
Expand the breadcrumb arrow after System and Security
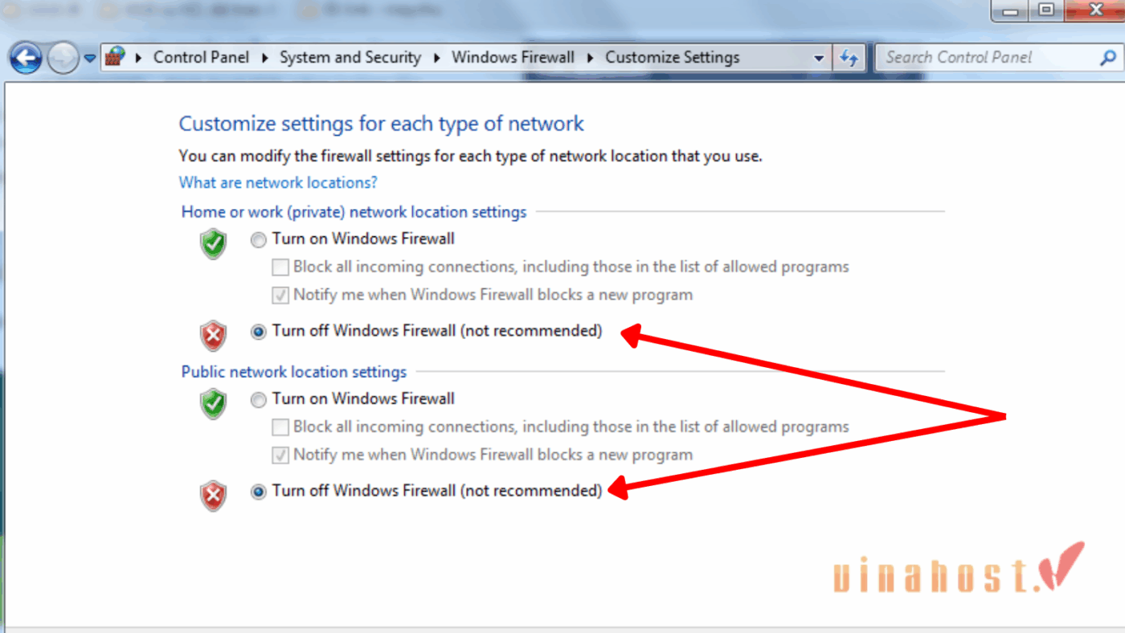(436, 58)
